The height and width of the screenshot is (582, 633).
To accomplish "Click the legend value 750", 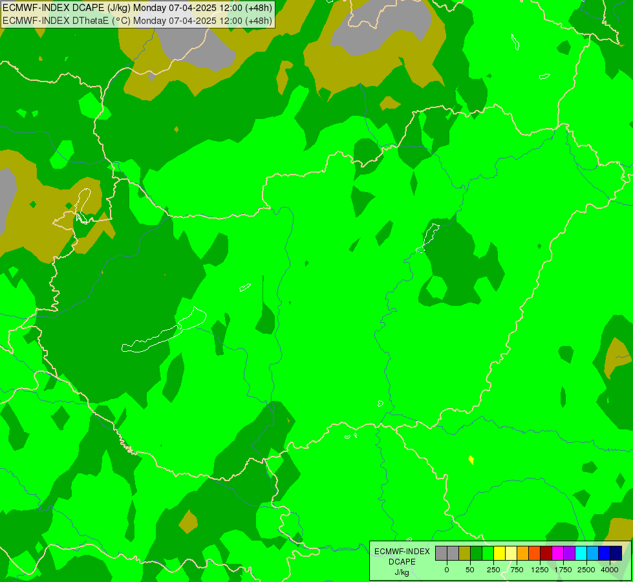I will pos(517,570).
